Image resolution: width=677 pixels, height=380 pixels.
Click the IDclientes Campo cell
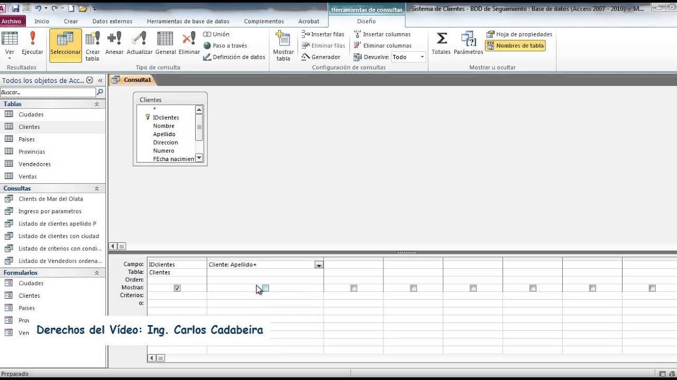[177, 265]
